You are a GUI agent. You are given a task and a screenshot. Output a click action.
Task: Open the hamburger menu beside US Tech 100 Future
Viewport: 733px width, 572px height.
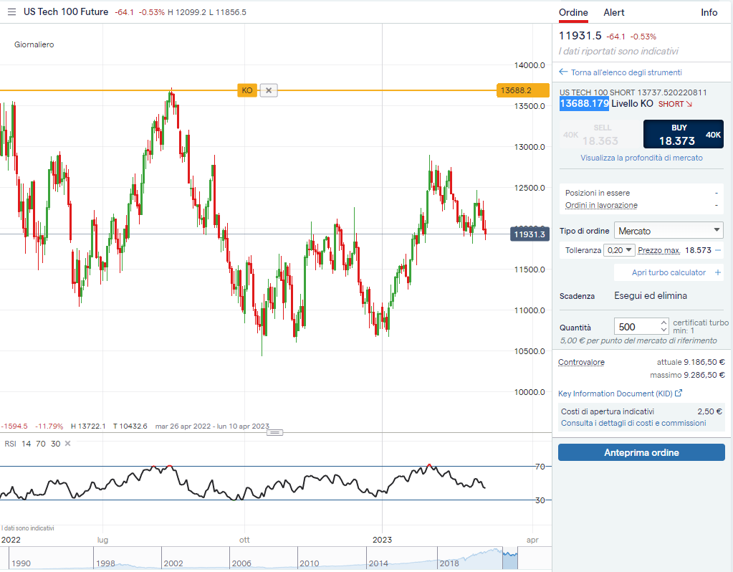click(11, 12)
